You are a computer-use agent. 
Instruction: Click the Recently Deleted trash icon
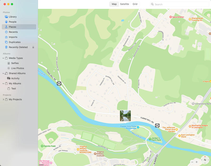click(6, 47)
